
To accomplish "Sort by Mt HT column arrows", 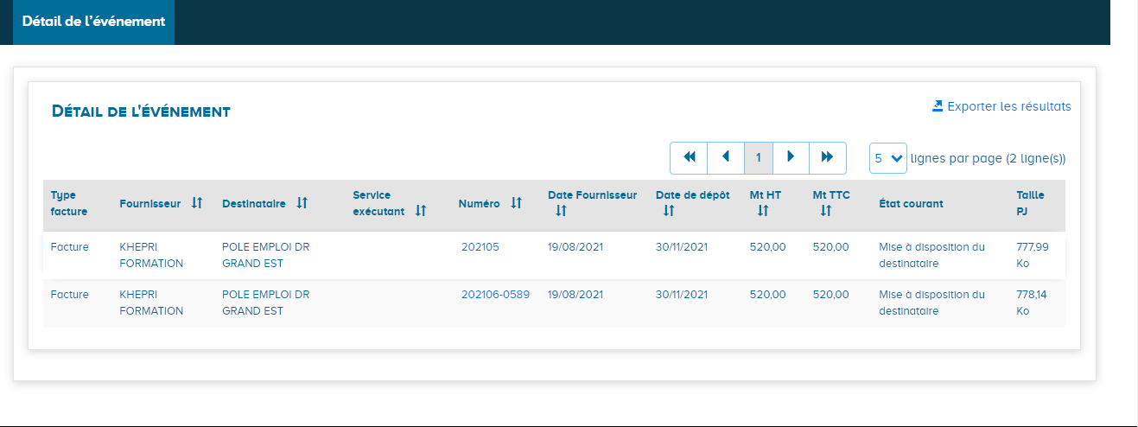I will (762, 211).
